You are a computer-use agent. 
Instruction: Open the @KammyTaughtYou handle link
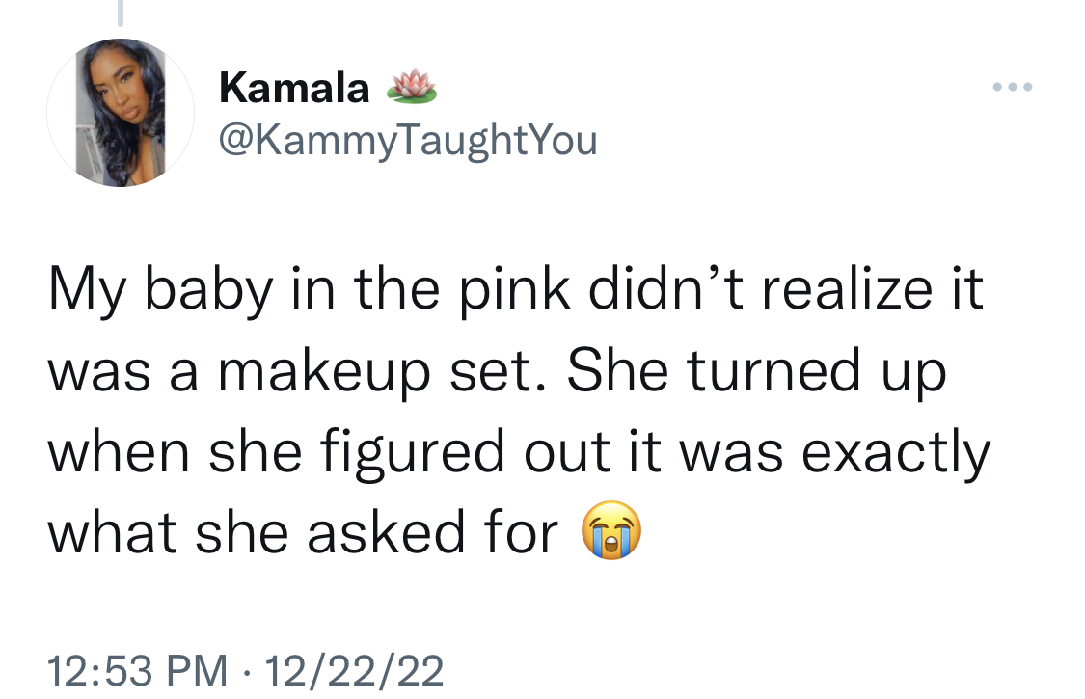click(408, 141)
